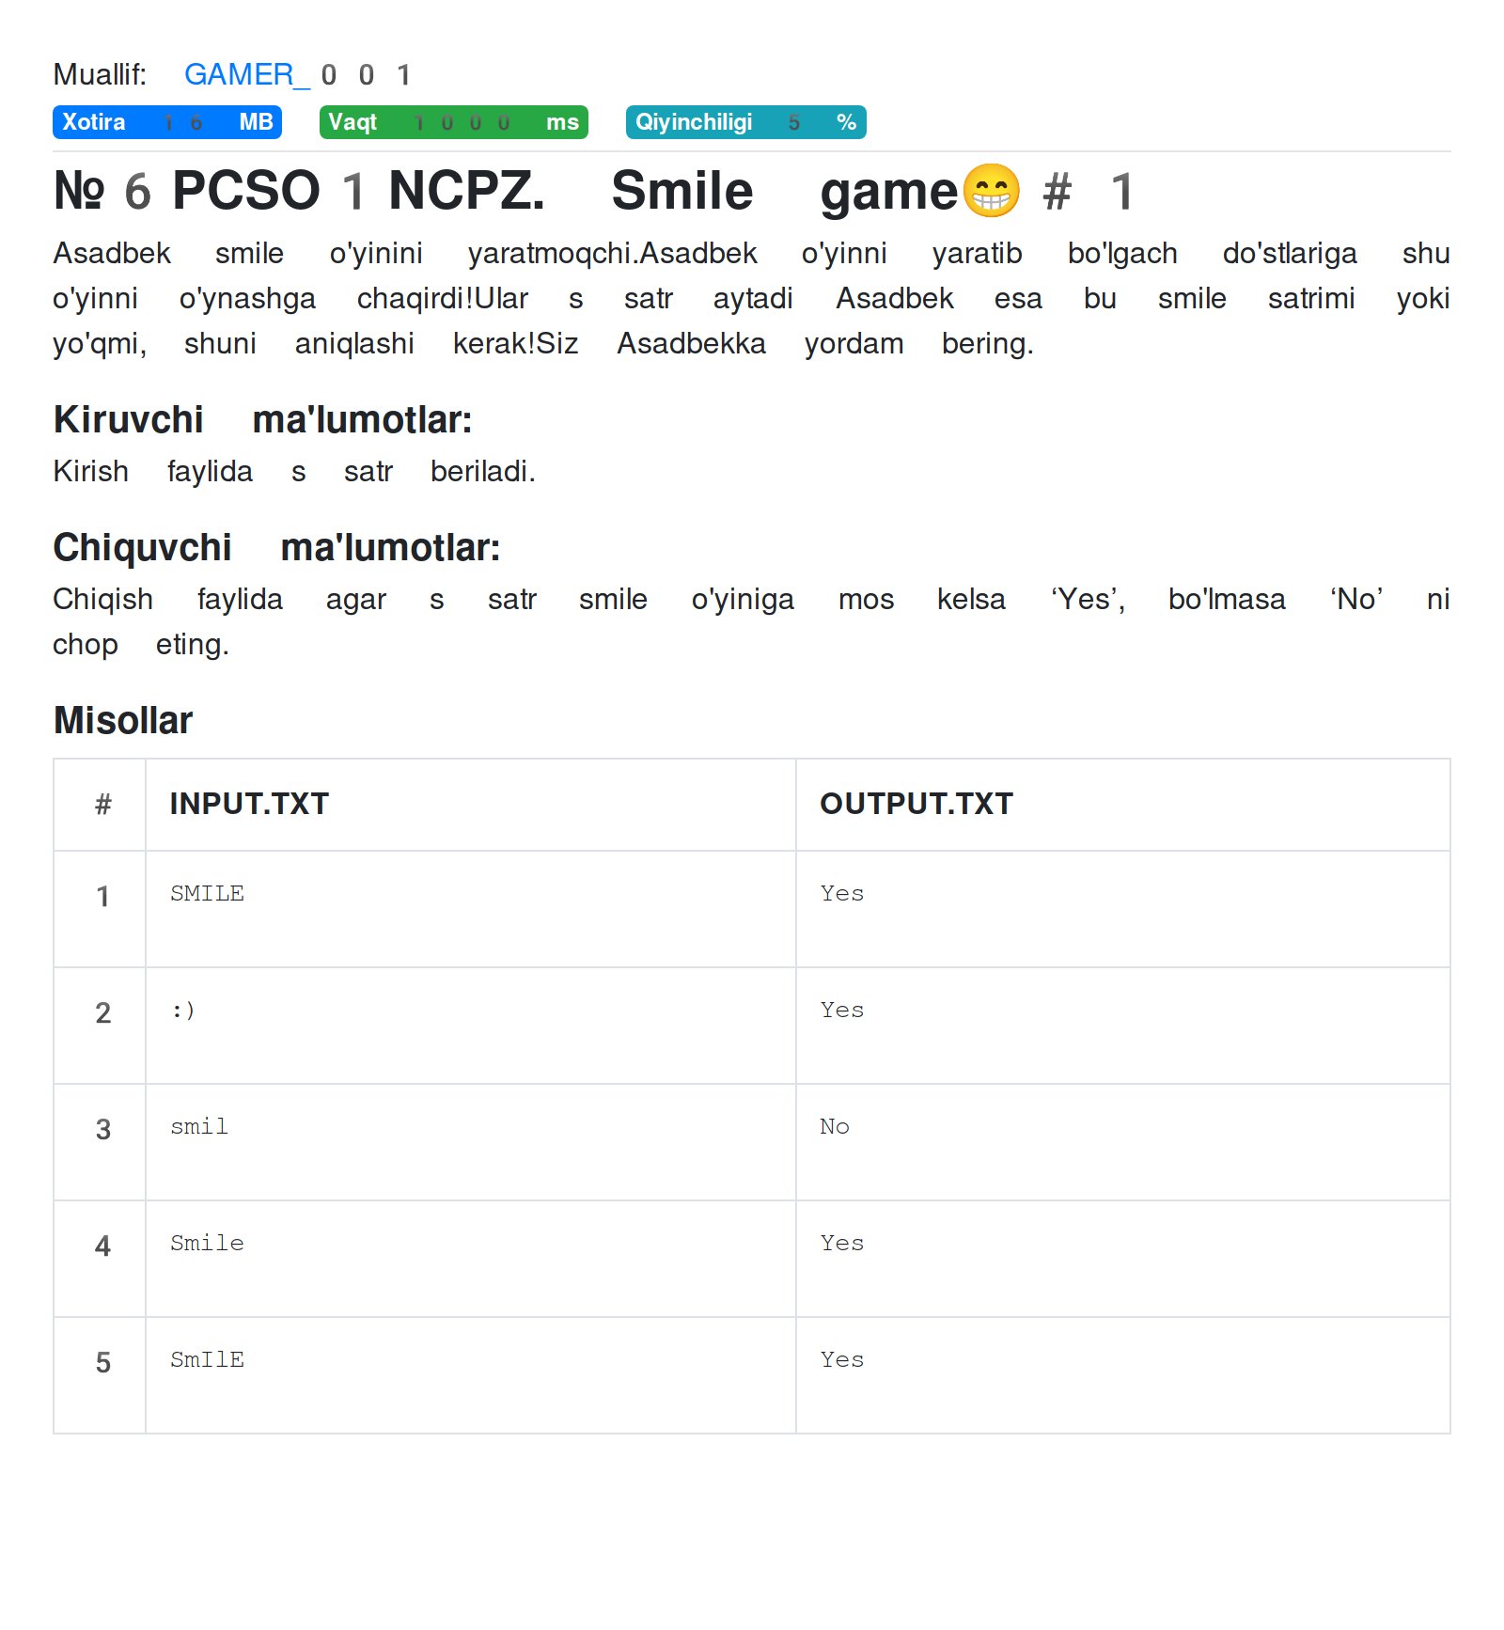1504x1630 pixels.
Task: Click the green Vaqt 1000 ms badge
Action: [x=453, y=122]
